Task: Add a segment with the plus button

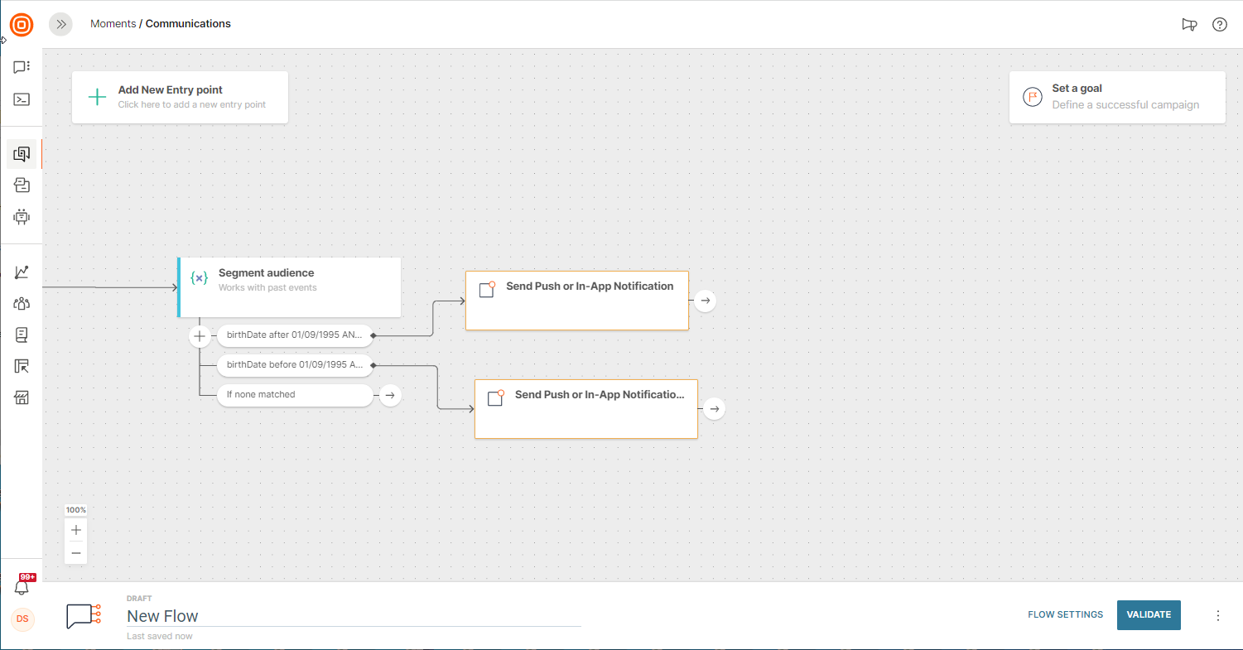Action: pos(200,336)
